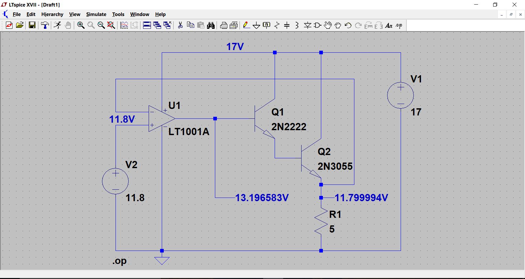Click the Print Setup icon

coord(234,25)
